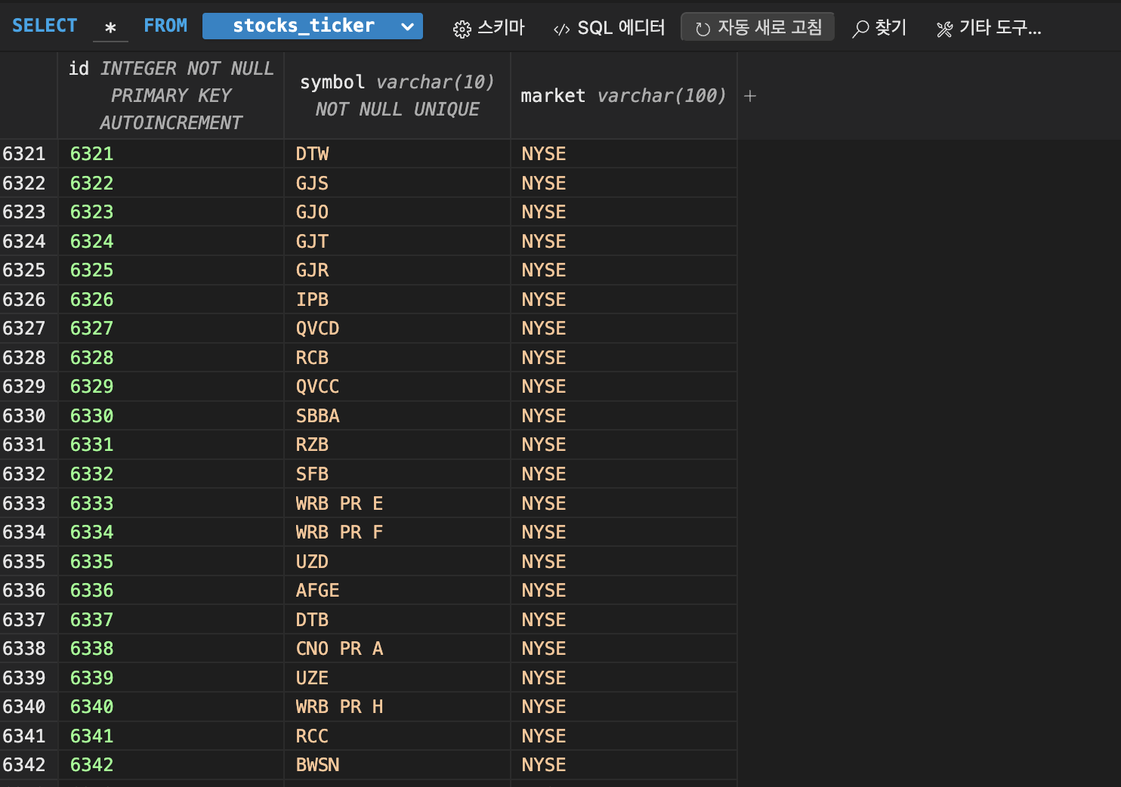Click the UZD symbol cell
The width and height of the screenshot is (1121, 787).
click(x=397, y=562)
